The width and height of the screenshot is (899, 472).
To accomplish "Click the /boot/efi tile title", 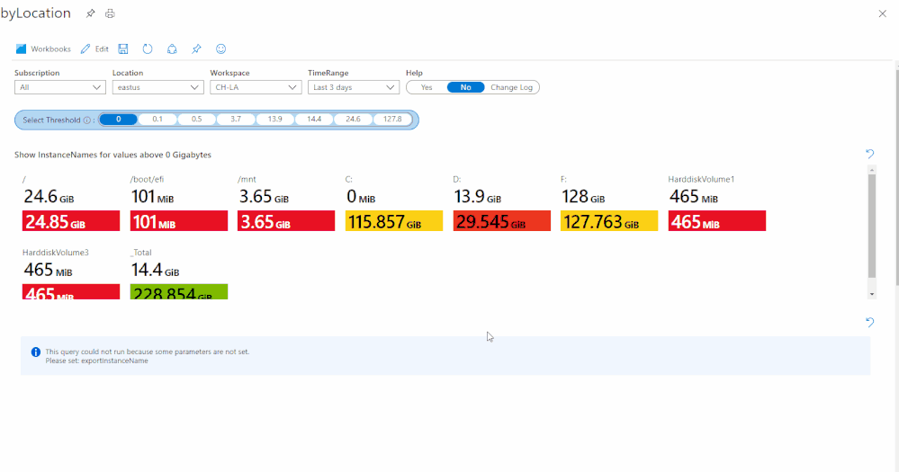I will 147,179.
